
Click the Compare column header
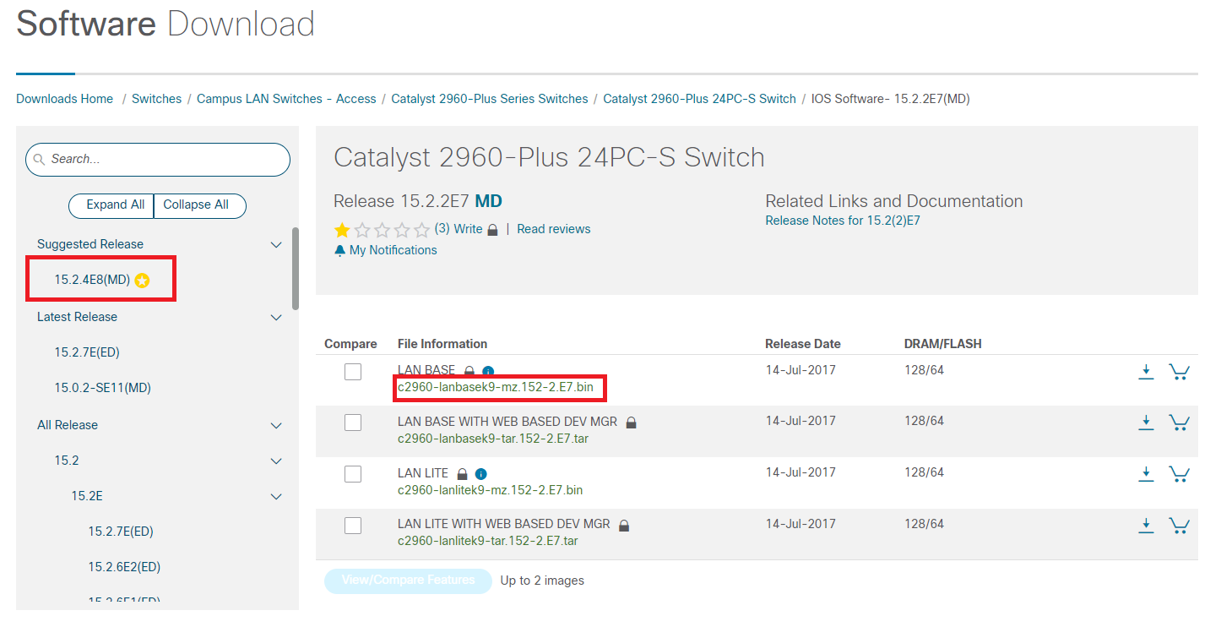pyautogui.click(x=350, y=344)
